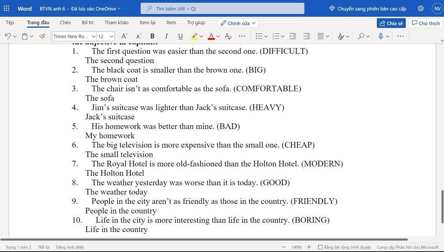Expand the Dictate dropdown arrow
This screenshot has height=252, width=444.
pyautogui.click(x=388, y=36)
